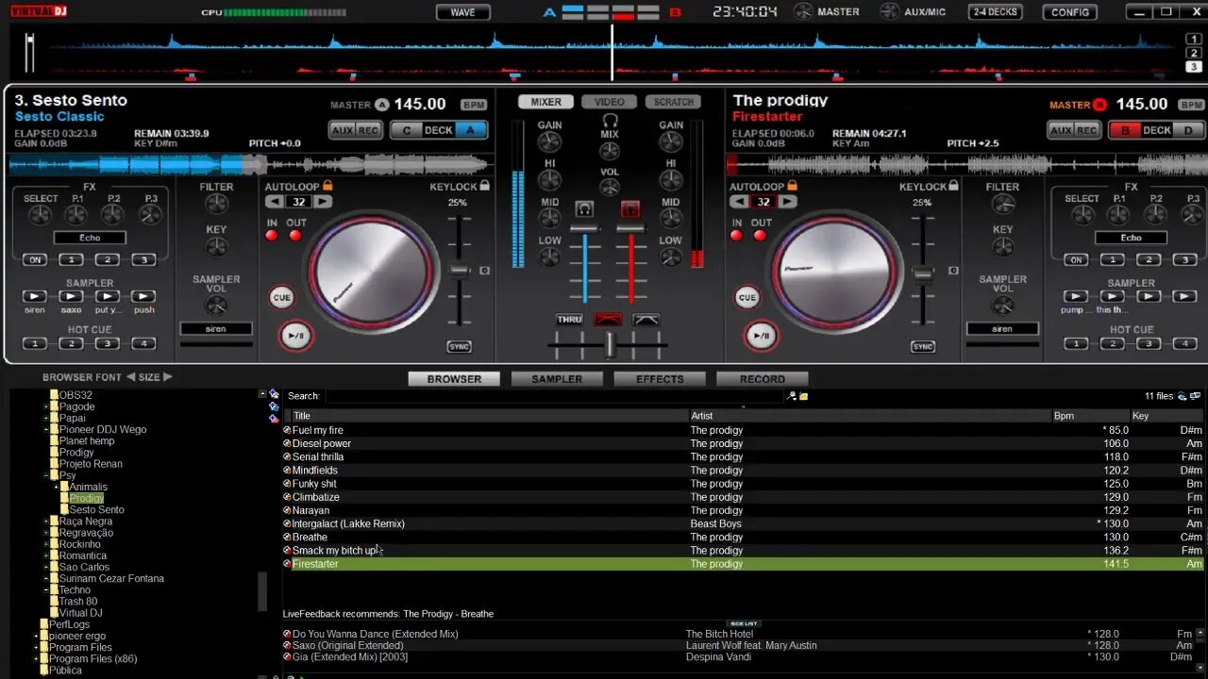Set loop IN point on right deck

coord(736,235)
